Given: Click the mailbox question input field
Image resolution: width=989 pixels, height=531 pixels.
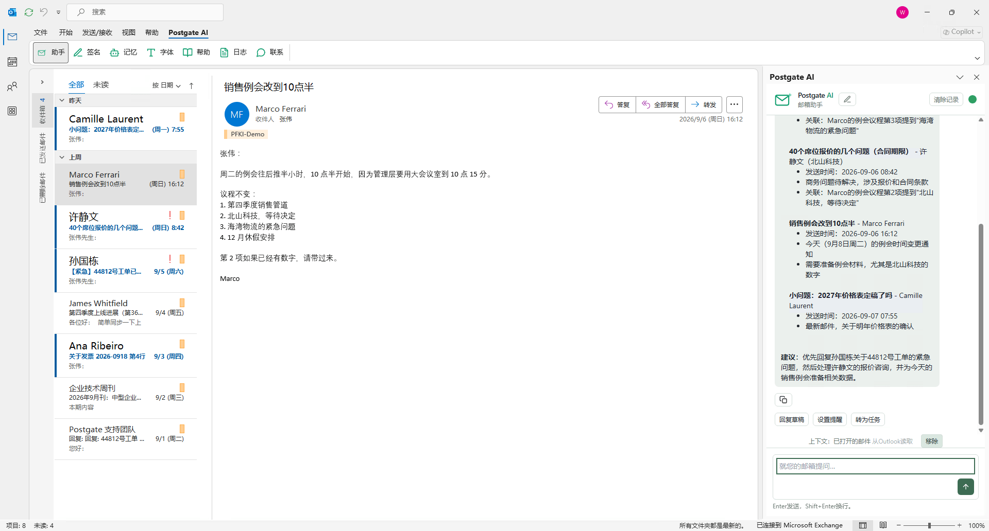Looking at the screenshot, I should click(x=875, y=466).
